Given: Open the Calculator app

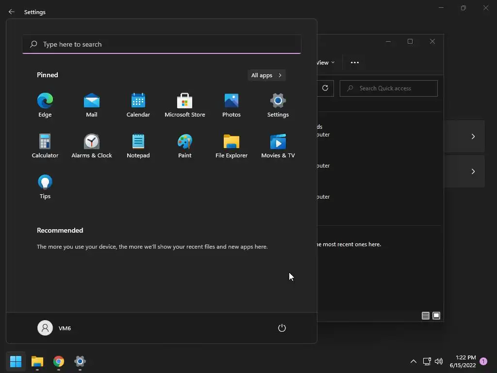Looking at the screenshot, I should [x=45, y=146].
